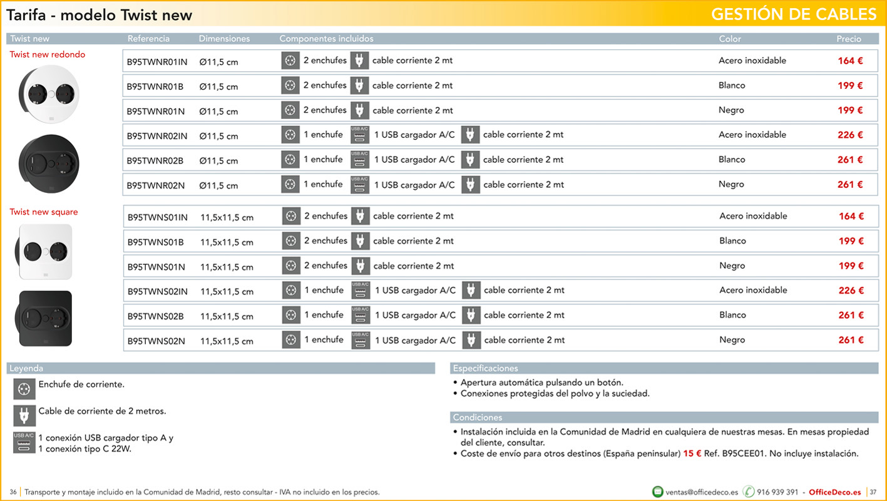Click the Condiciones section header
Image resolution: width=887 pixels, height=501 pixels.
point(664,417)
